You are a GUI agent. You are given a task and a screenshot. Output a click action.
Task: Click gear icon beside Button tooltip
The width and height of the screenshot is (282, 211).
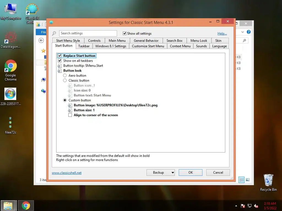coord(59,66)
